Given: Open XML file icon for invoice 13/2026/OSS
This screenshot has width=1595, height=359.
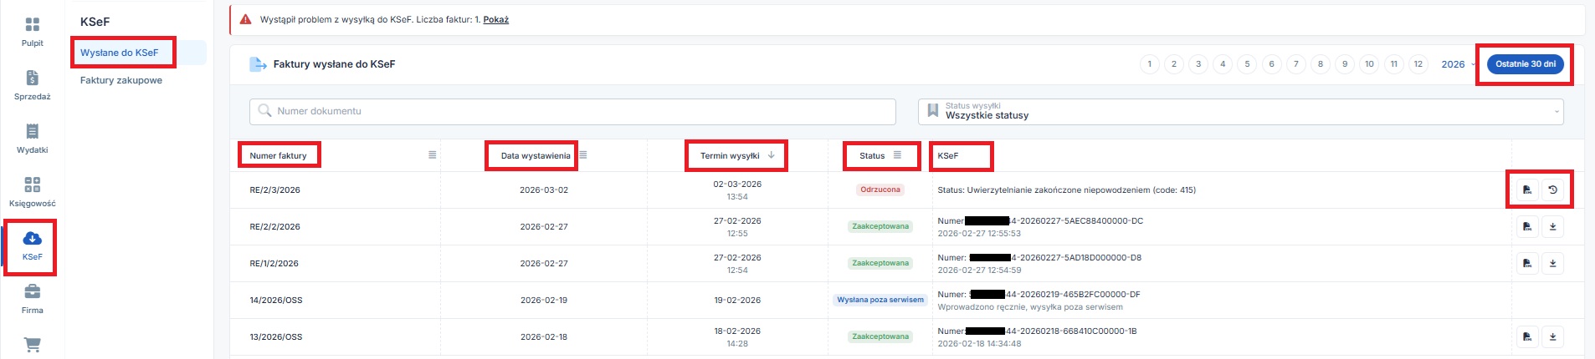Looking at the screenshot, I should pyautogui.click(x=1527, y=336).
